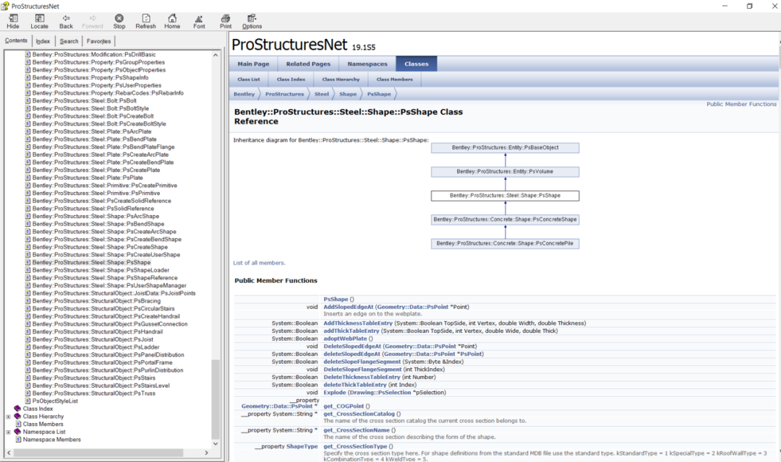The height and width of the screenshot is (462, 781).
Task: Open the get_CrossSectionCatalog link
Action: [359, 414]
